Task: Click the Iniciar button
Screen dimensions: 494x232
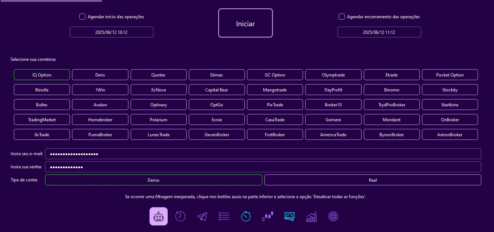Action: (246, 23)
